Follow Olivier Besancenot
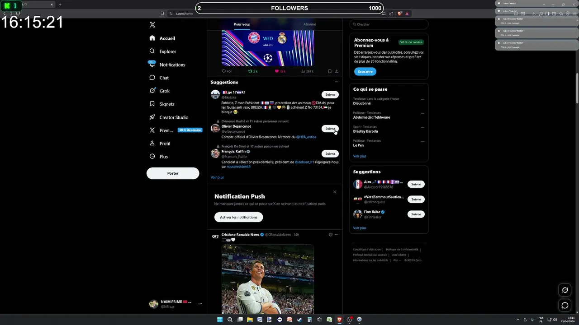579x325 pixels. (x=330, y=129)
